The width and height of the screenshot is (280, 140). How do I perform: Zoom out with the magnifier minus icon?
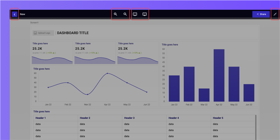(125, 14)
